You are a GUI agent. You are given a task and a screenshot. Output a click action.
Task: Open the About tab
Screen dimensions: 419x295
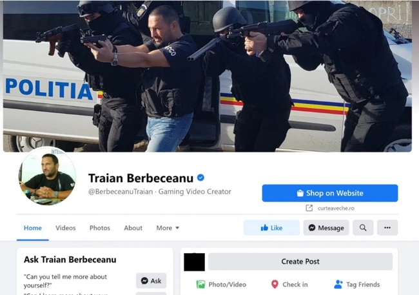coord(133,228)
